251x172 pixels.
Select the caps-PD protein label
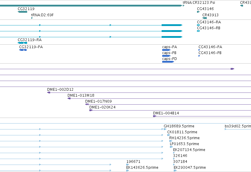(x=170, y=59)
